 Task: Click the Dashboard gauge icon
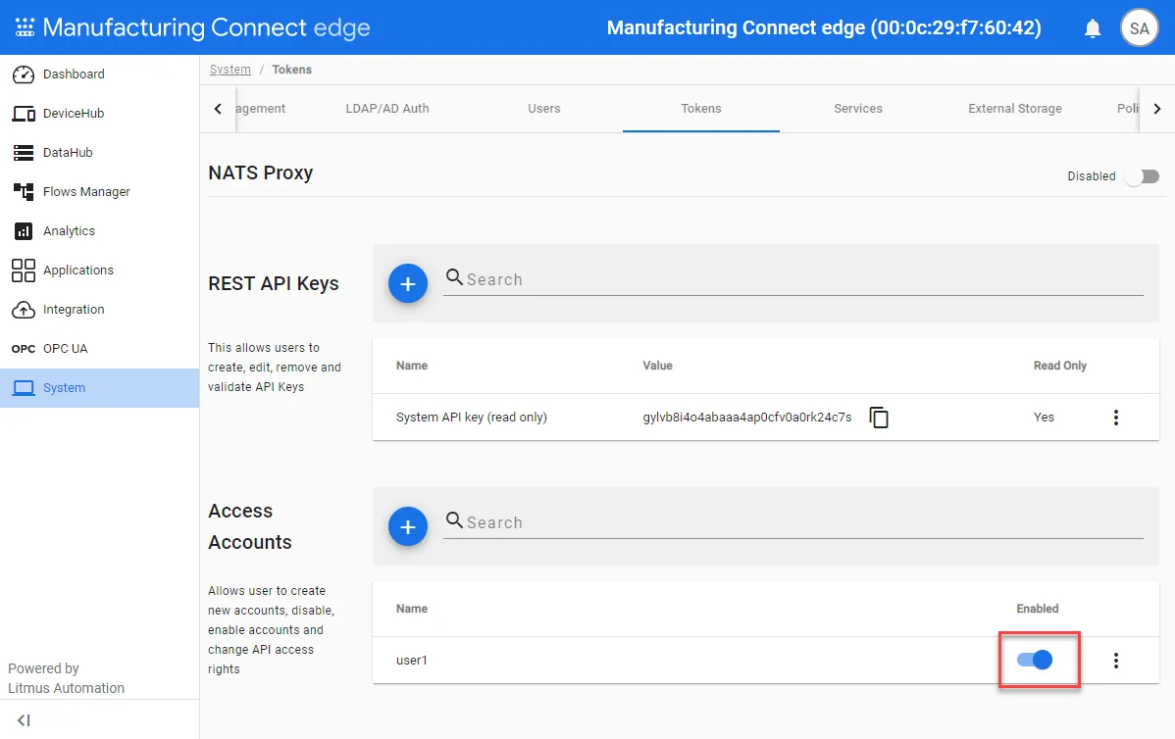click(x=24, y=74)
